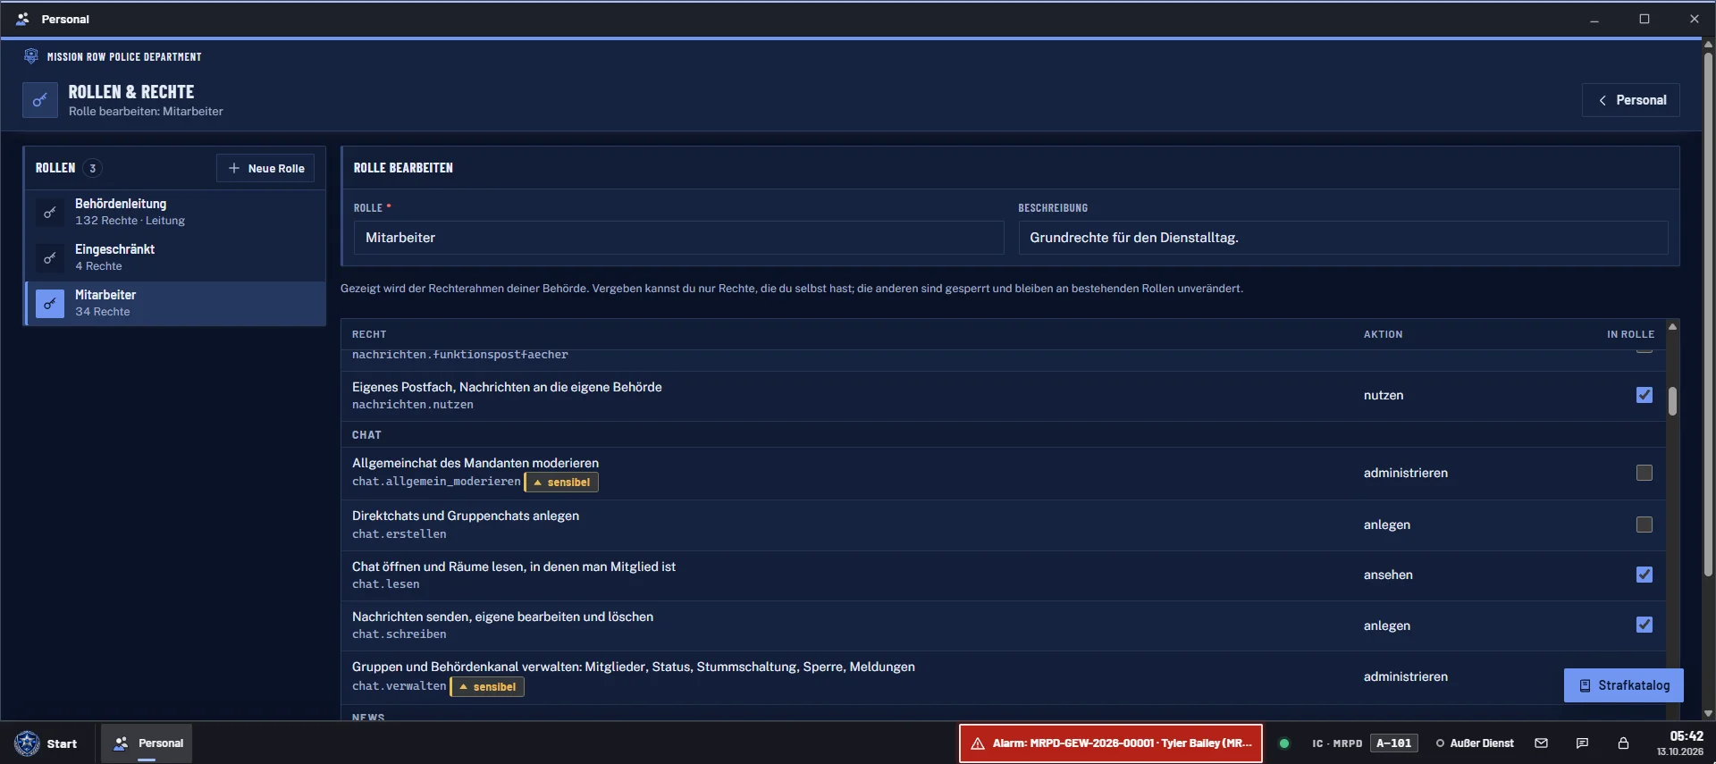Click the Rolle name field containing Mitarbeiter
The height and width of the screenshot is (764, 1716).
[x=679, y=238]
